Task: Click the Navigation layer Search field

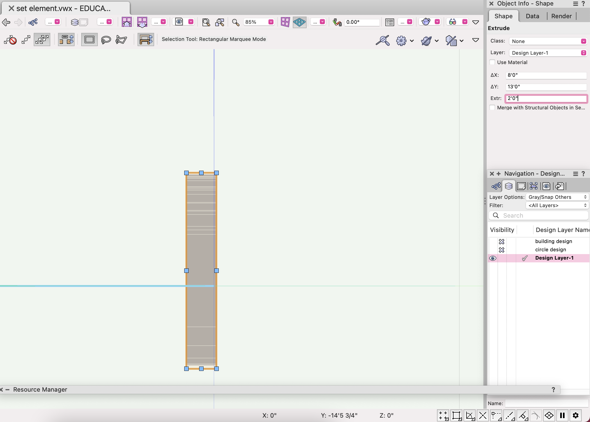Action: pos(541,215)
